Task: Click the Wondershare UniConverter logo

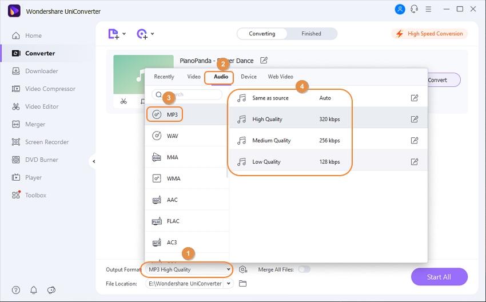Action: coord(14,11)
